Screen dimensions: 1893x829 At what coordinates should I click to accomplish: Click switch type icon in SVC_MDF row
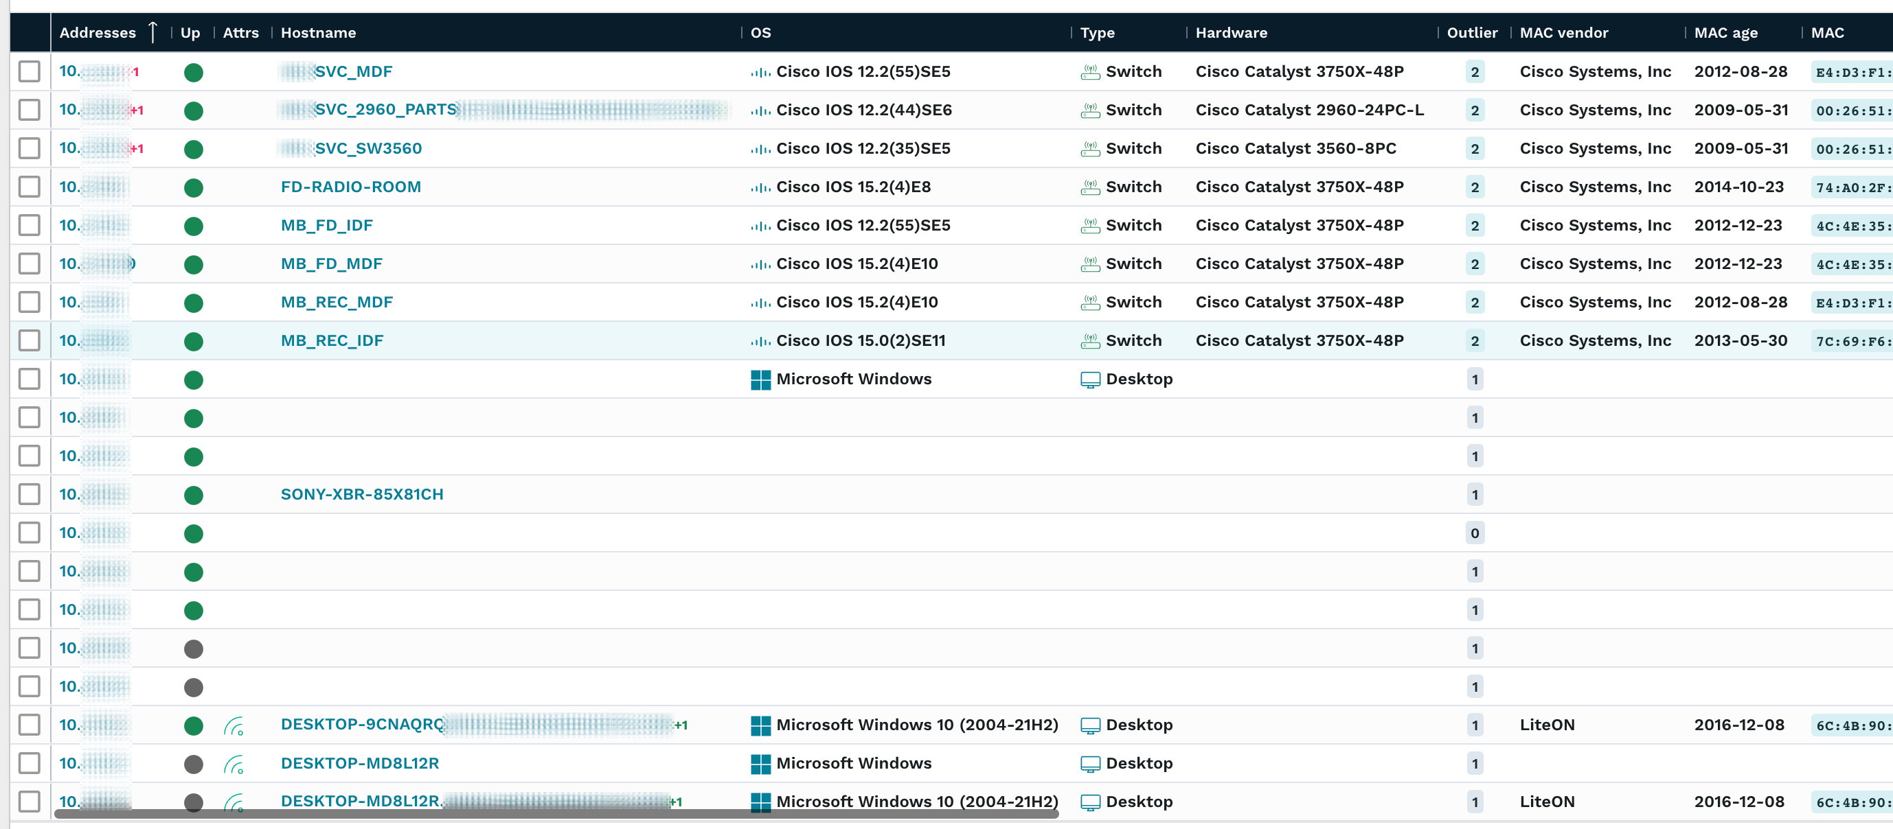[1090, 72]
